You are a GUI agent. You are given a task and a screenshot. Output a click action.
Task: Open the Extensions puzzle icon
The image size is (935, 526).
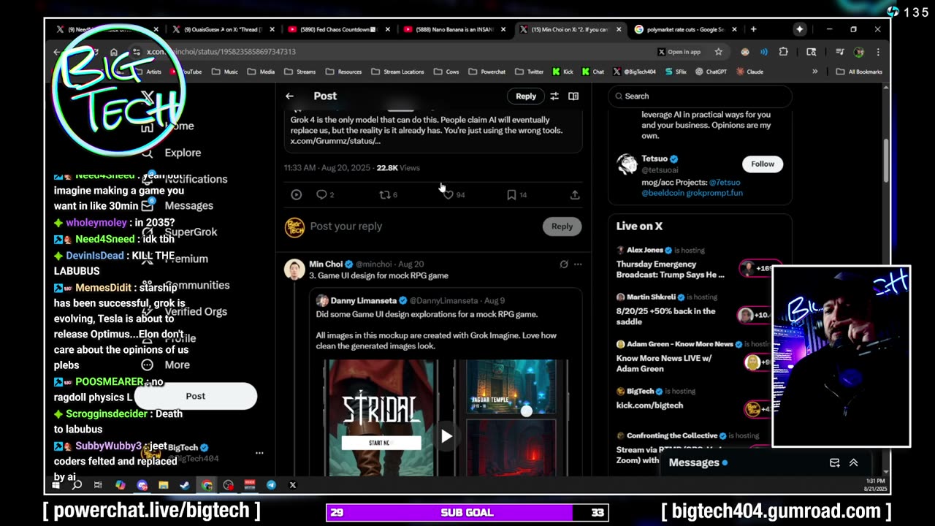click(783, 52)
